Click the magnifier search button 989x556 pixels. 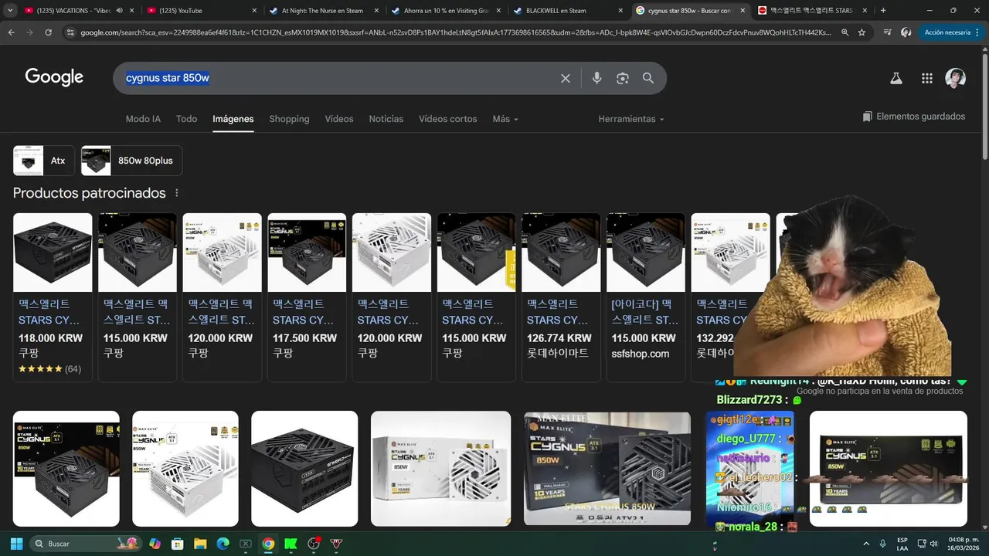[x=648, y=78]
